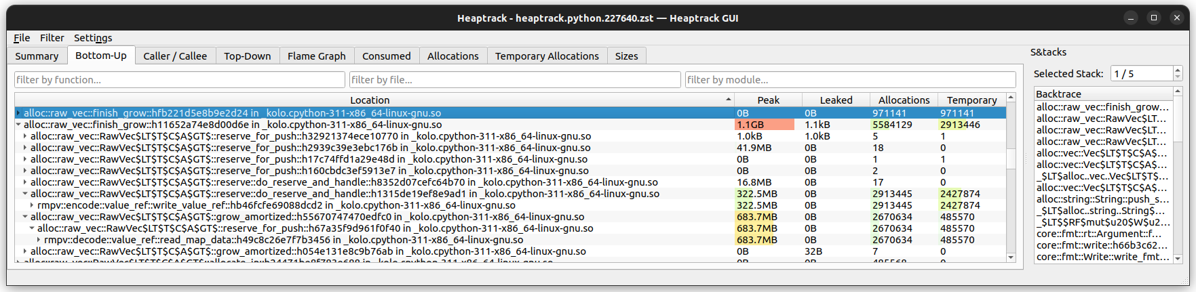Focus the filter by file field

[515, 80]
